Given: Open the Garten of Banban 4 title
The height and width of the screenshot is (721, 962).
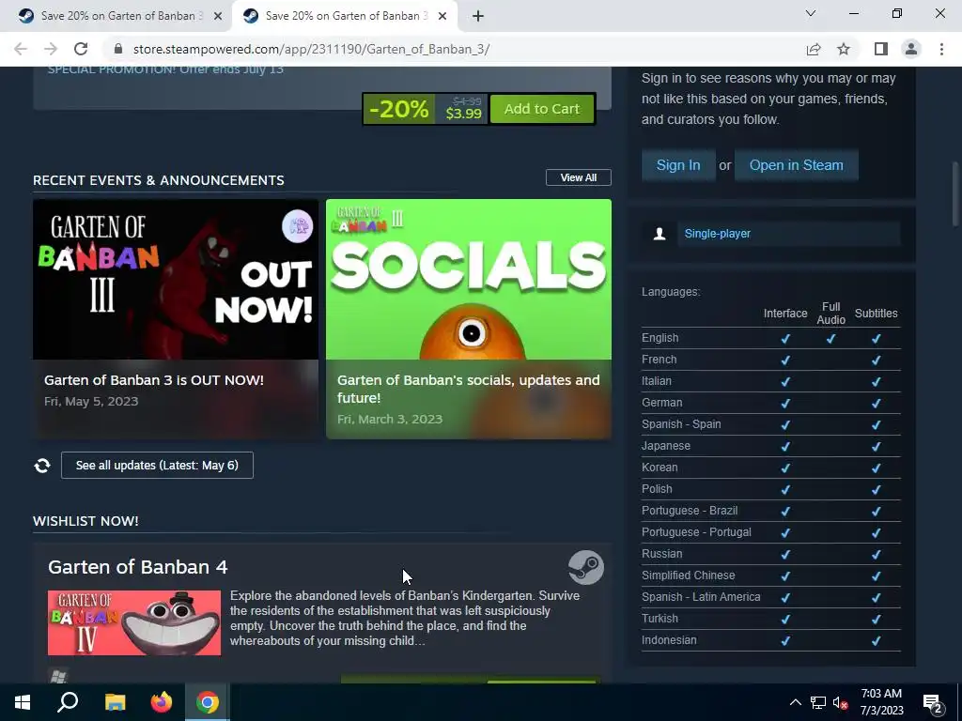Looking at the screenshot, I should coord(138,567).
